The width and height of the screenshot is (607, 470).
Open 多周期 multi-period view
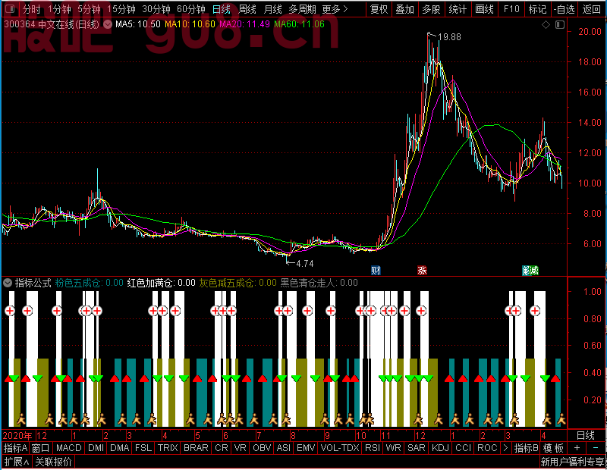(302, 9)
